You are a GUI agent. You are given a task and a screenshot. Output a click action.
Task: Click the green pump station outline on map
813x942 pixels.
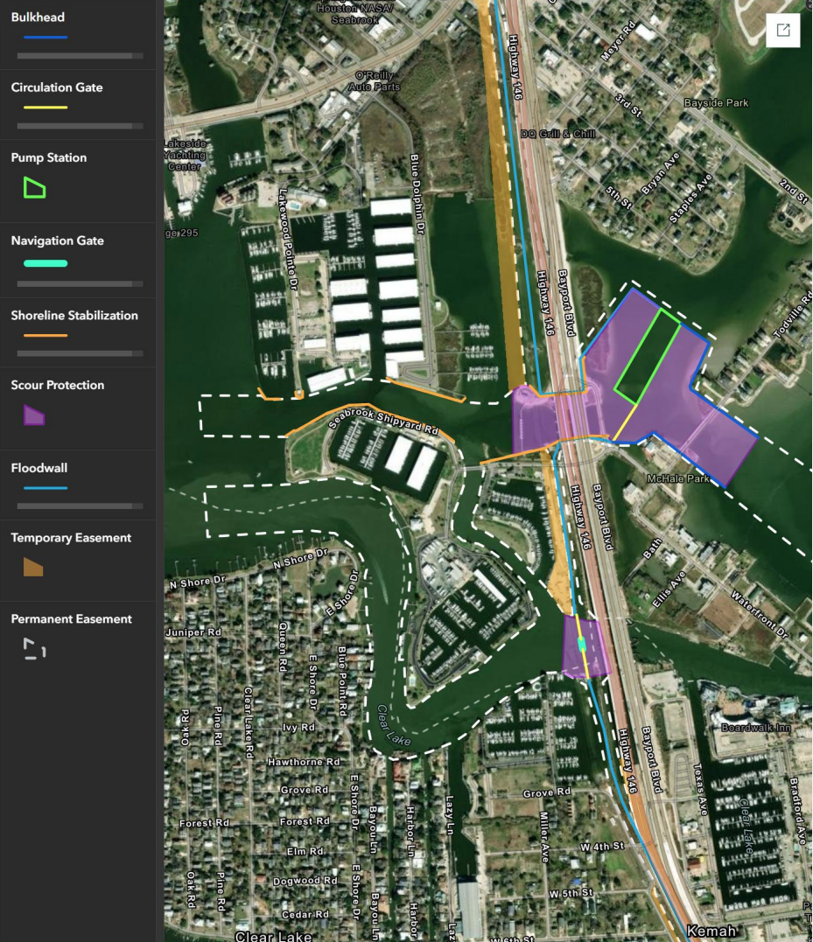648,356
